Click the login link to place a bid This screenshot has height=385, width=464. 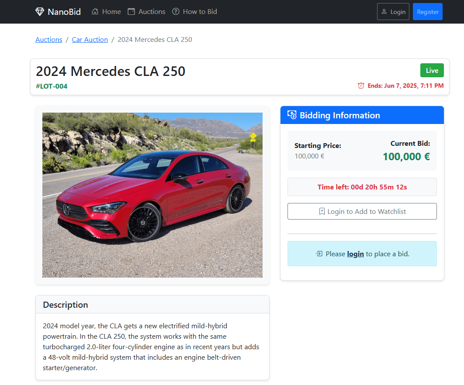(x=355, y=253)
